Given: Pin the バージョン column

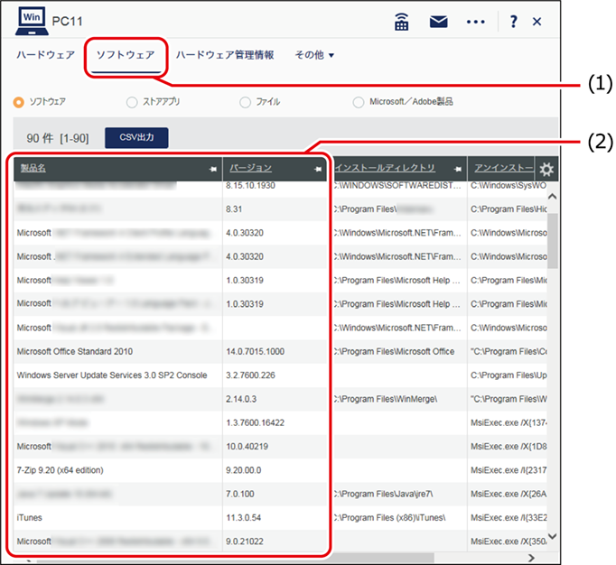Looking at the screenshot, I should [x=317, y=169].
